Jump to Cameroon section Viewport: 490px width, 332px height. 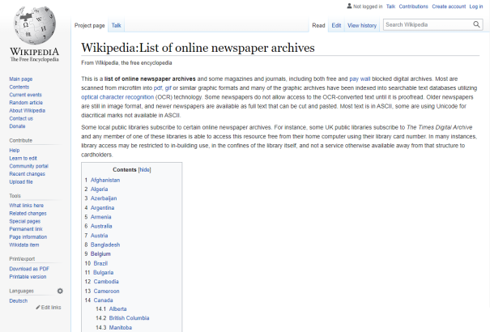click(107, 291)
